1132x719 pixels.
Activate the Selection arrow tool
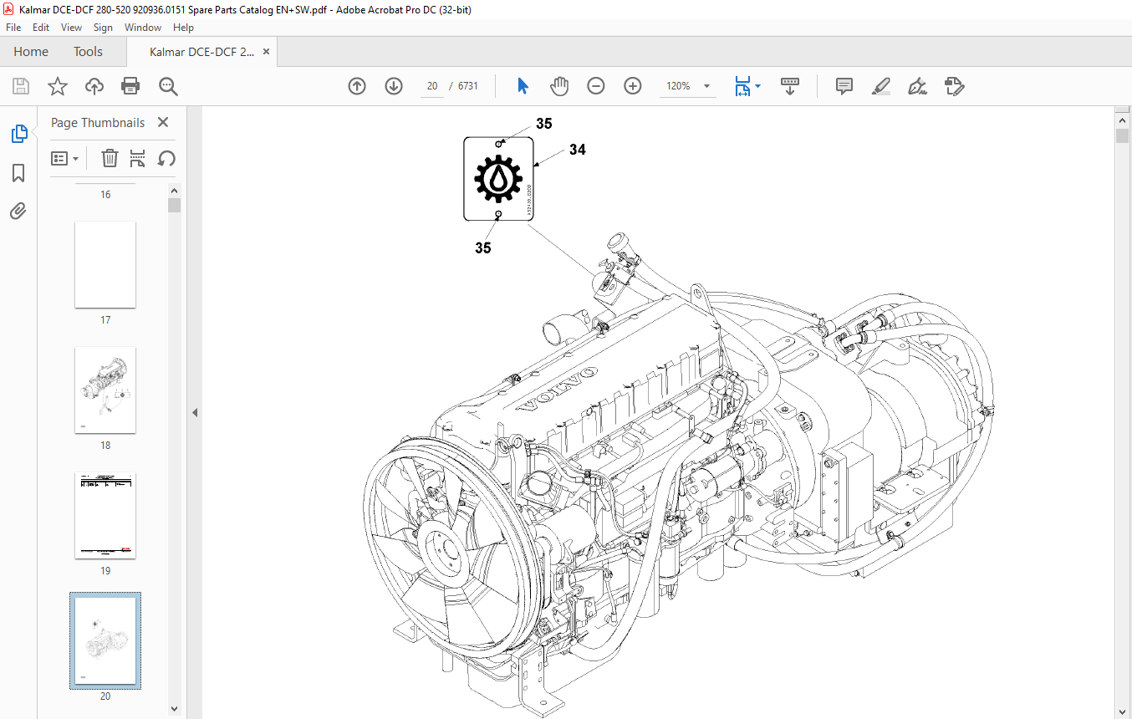pos(523,86)
